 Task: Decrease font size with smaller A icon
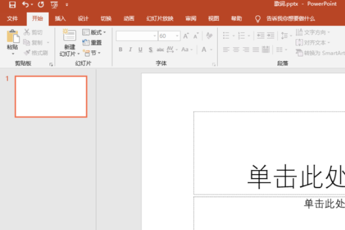pos(196,36)
